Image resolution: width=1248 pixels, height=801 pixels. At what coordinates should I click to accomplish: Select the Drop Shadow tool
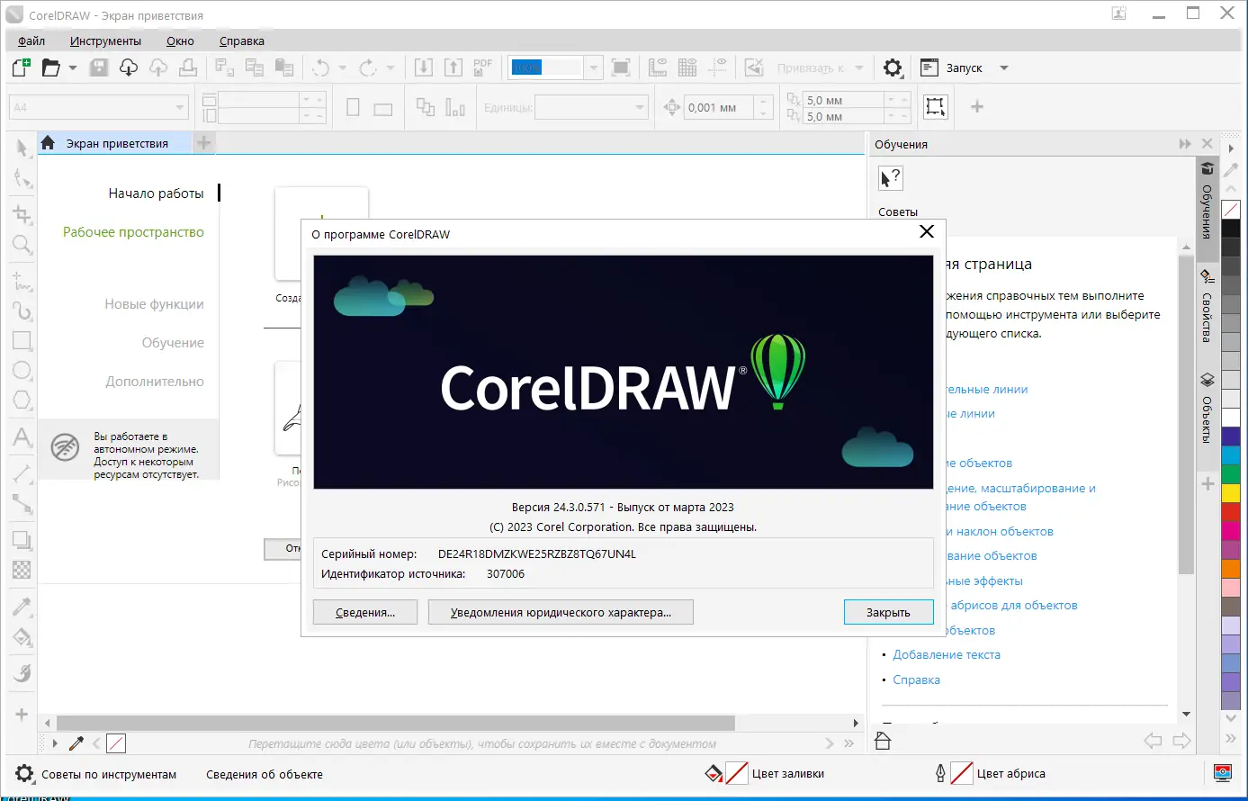22,540
